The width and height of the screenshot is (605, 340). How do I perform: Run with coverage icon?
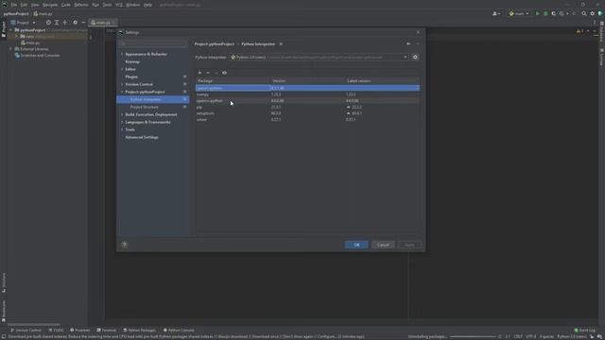[554, 13]
